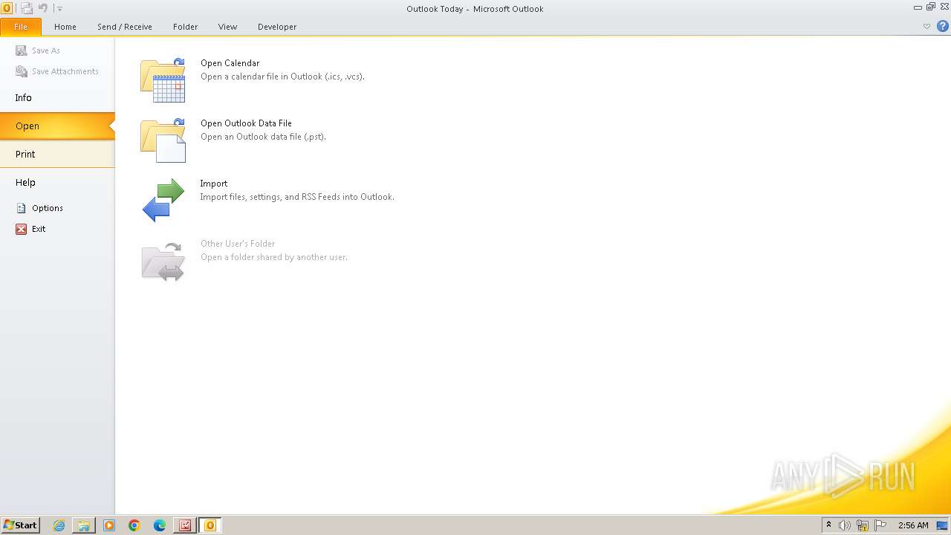The image size is (951, 535).
Task: Click the Import green and blue arrows icon
Action: coord(163,201)
